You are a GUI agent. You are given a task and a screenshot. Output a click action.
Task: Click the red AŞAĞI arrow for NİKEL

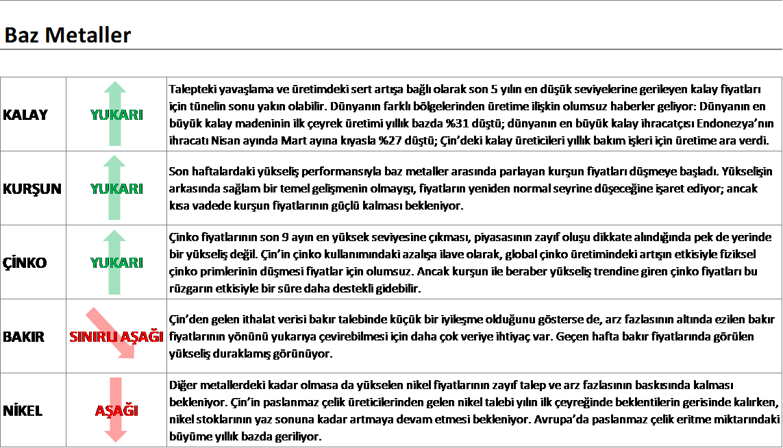click(116, 410)
